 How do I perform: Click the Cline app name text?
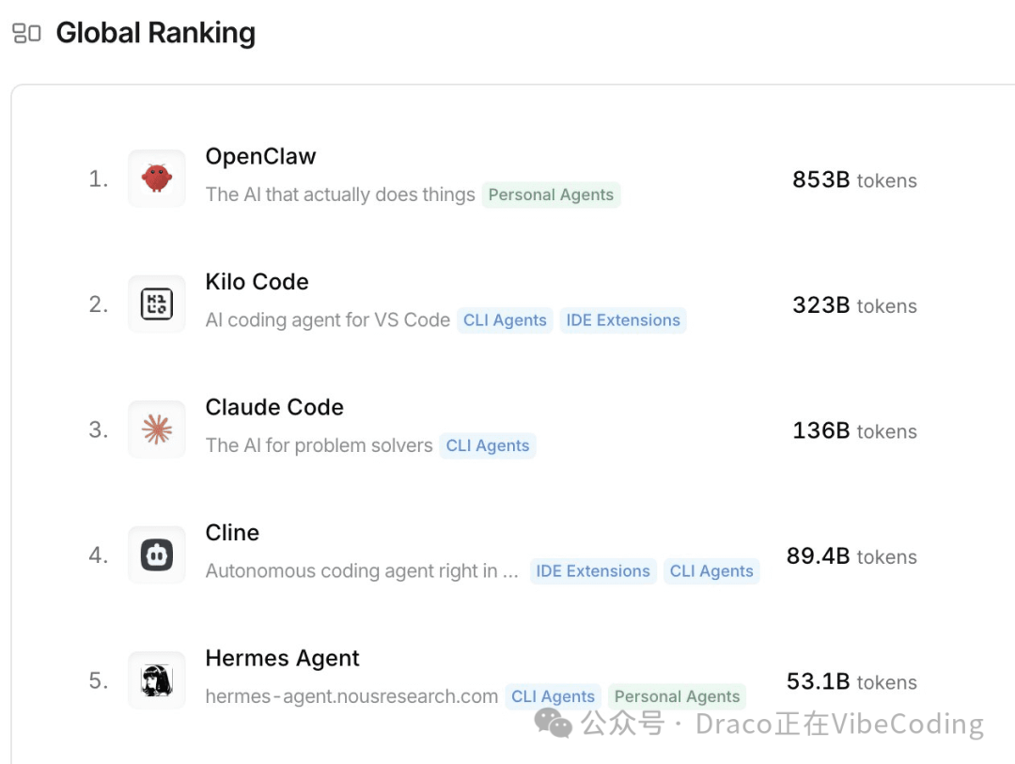coord(232,532)
